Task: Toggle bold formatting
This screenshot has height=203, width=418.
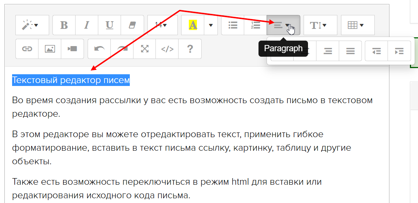Action: pos(64,25)
